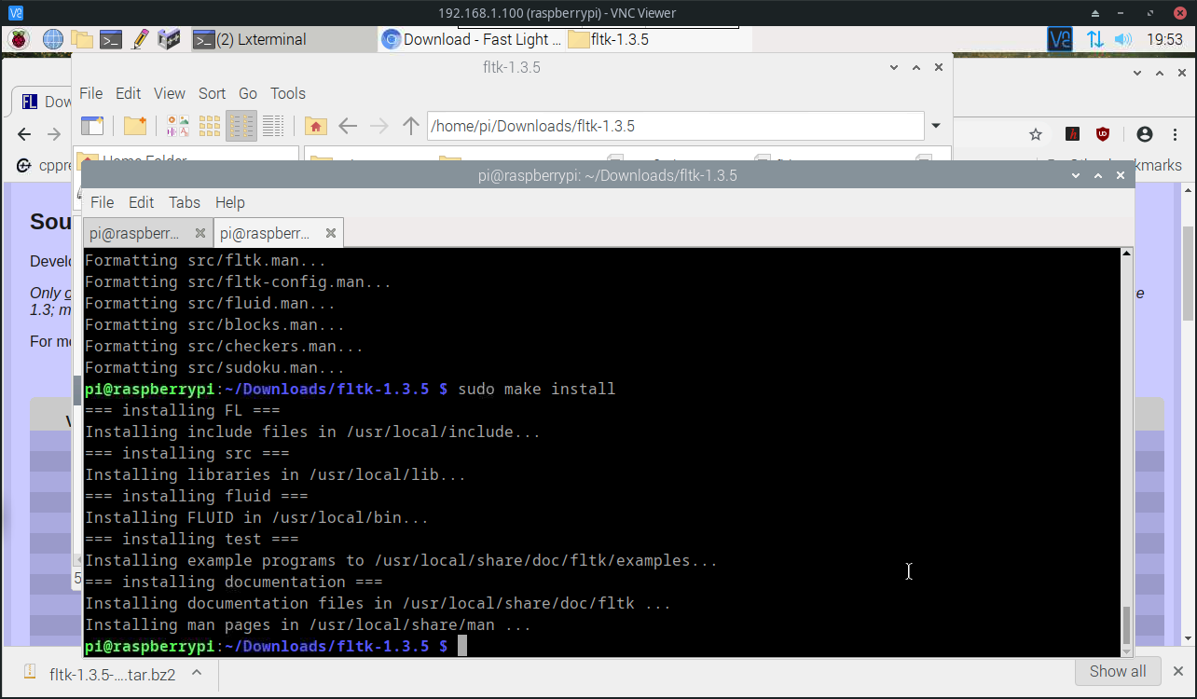The image size is (1197, 699).
Task: Open the Chromium three-dot menu
Action: point(1173,134)
